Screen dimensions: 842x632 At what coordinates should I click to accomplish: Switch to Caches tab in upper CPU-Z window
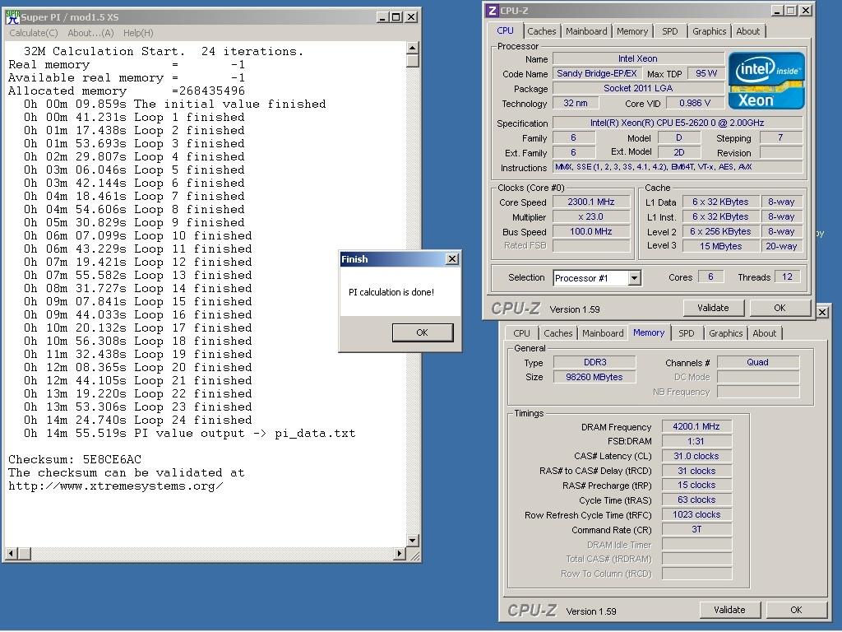click(x=541, y=31)
